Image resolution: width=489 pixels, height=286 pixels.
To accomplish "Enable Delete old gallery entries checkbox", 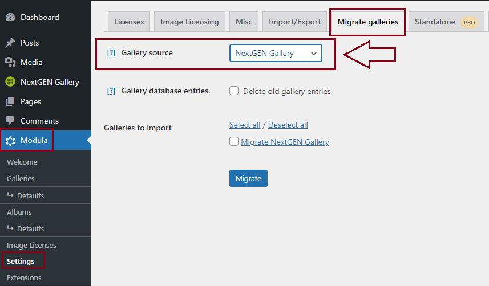I will click(234, 91).
